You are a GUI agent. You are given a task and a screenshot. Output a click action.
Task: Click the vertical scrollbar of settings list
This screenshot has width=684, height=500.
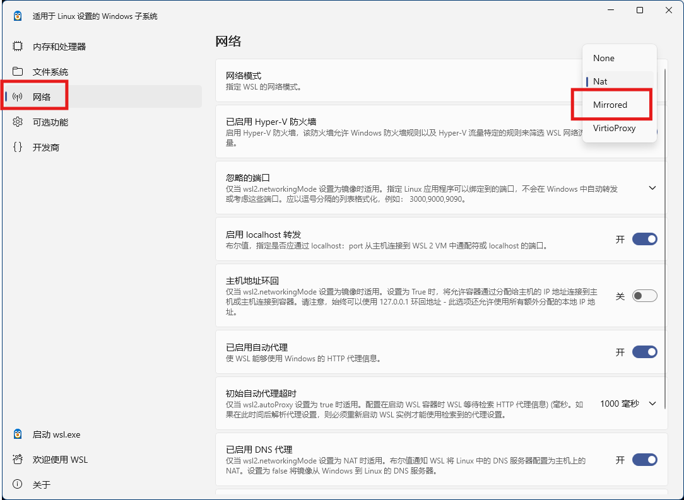pyautogui.click(x=665, y=239)
